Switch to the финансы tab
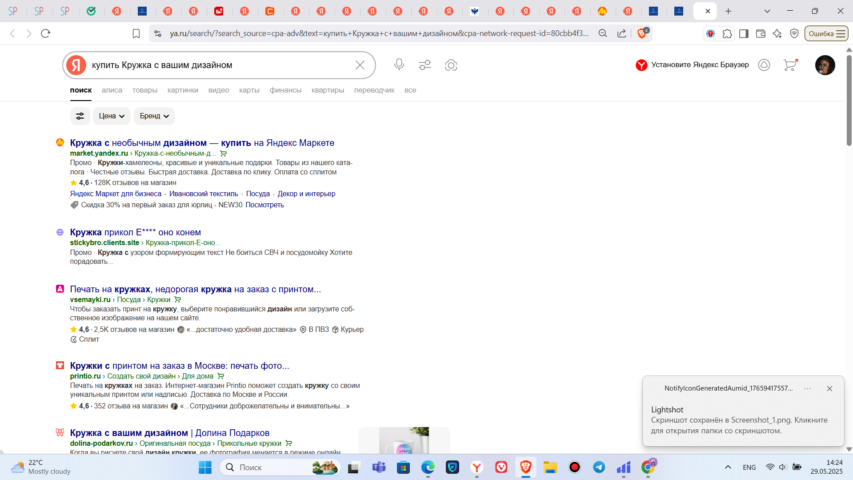The image size is (853, 480). click(x=285, y=90)
